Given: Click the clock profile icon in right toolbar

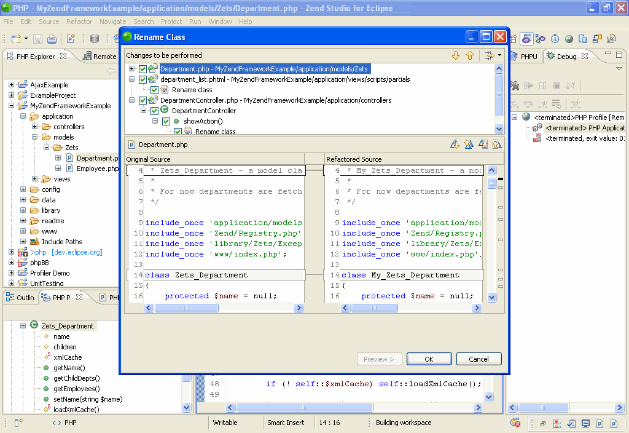Looking at the screenshot, I should [555, 39].
